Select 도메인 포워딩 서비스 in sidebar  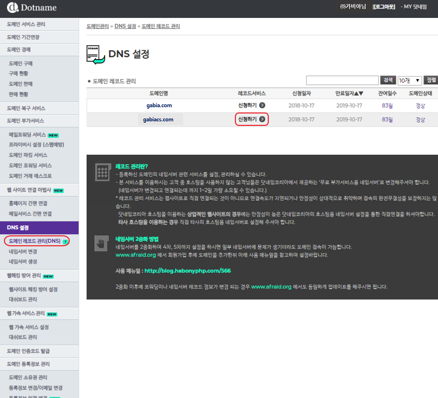tap(30, 166)
